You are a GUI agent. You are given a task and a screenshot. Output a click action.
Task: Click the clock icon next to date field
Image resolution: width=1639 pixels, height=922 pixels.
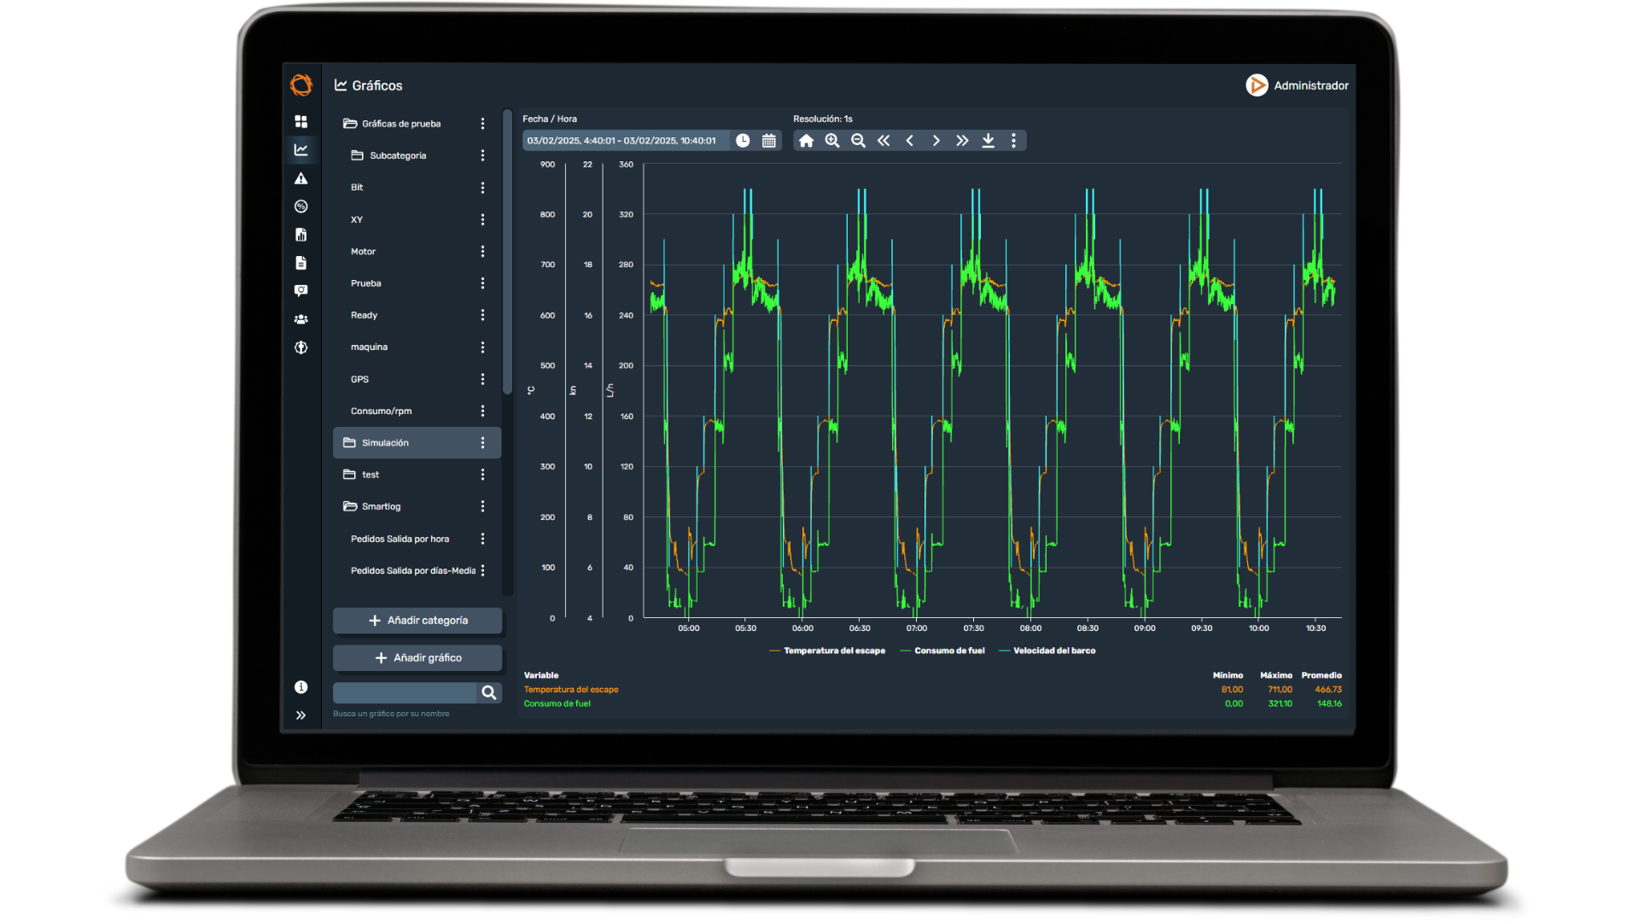coord(743,140)
